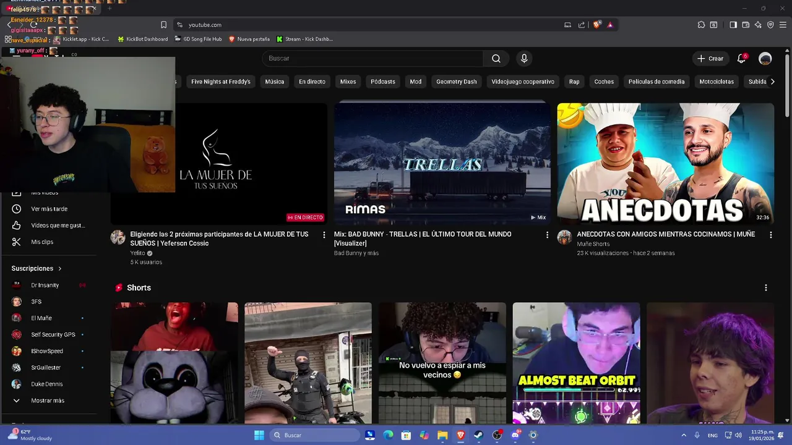Select the Pódcasts filter chip
This screenshot has height=445, width=792.
click(x=383, y=82)
